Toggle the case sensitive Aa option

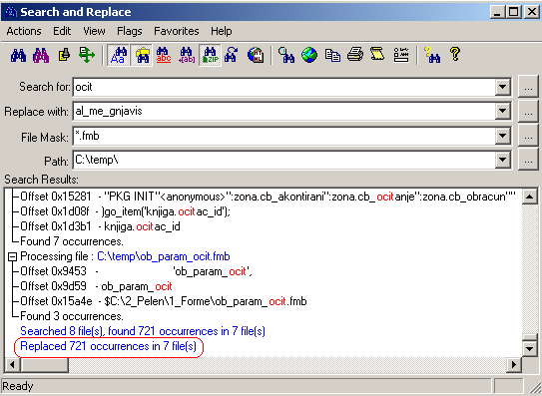118,55
